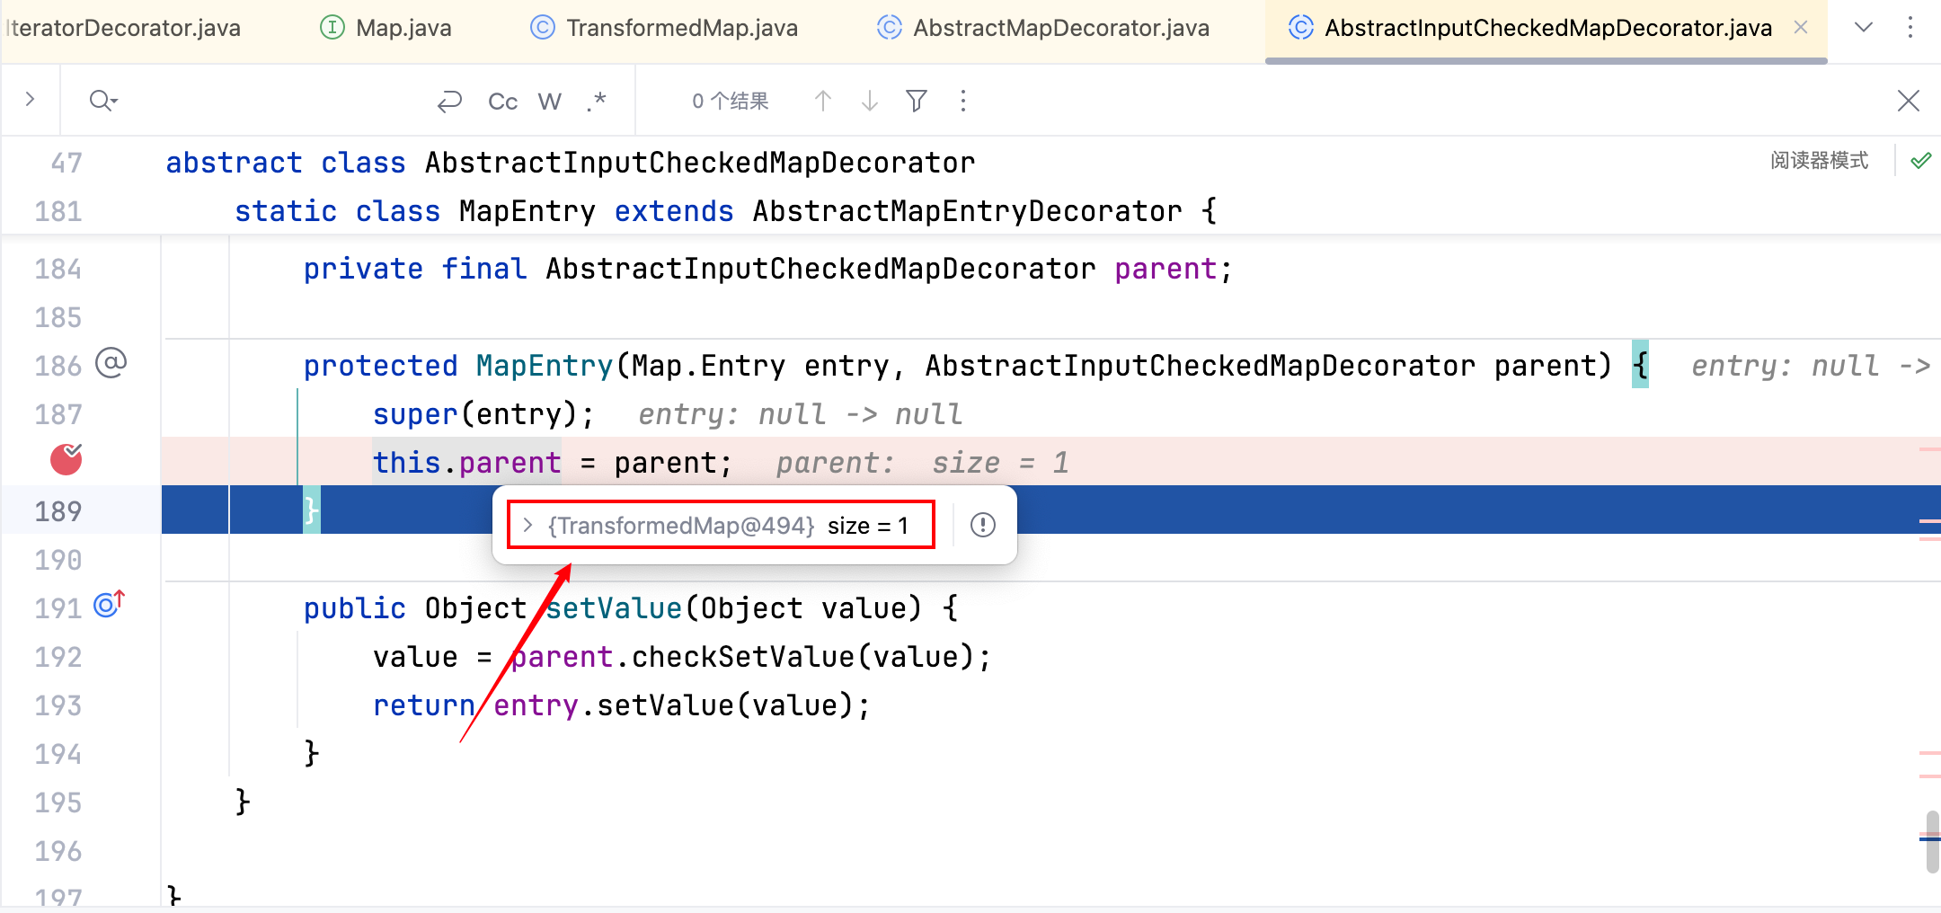Toggle Whole Words (W) search option

[x=549, y=102]
